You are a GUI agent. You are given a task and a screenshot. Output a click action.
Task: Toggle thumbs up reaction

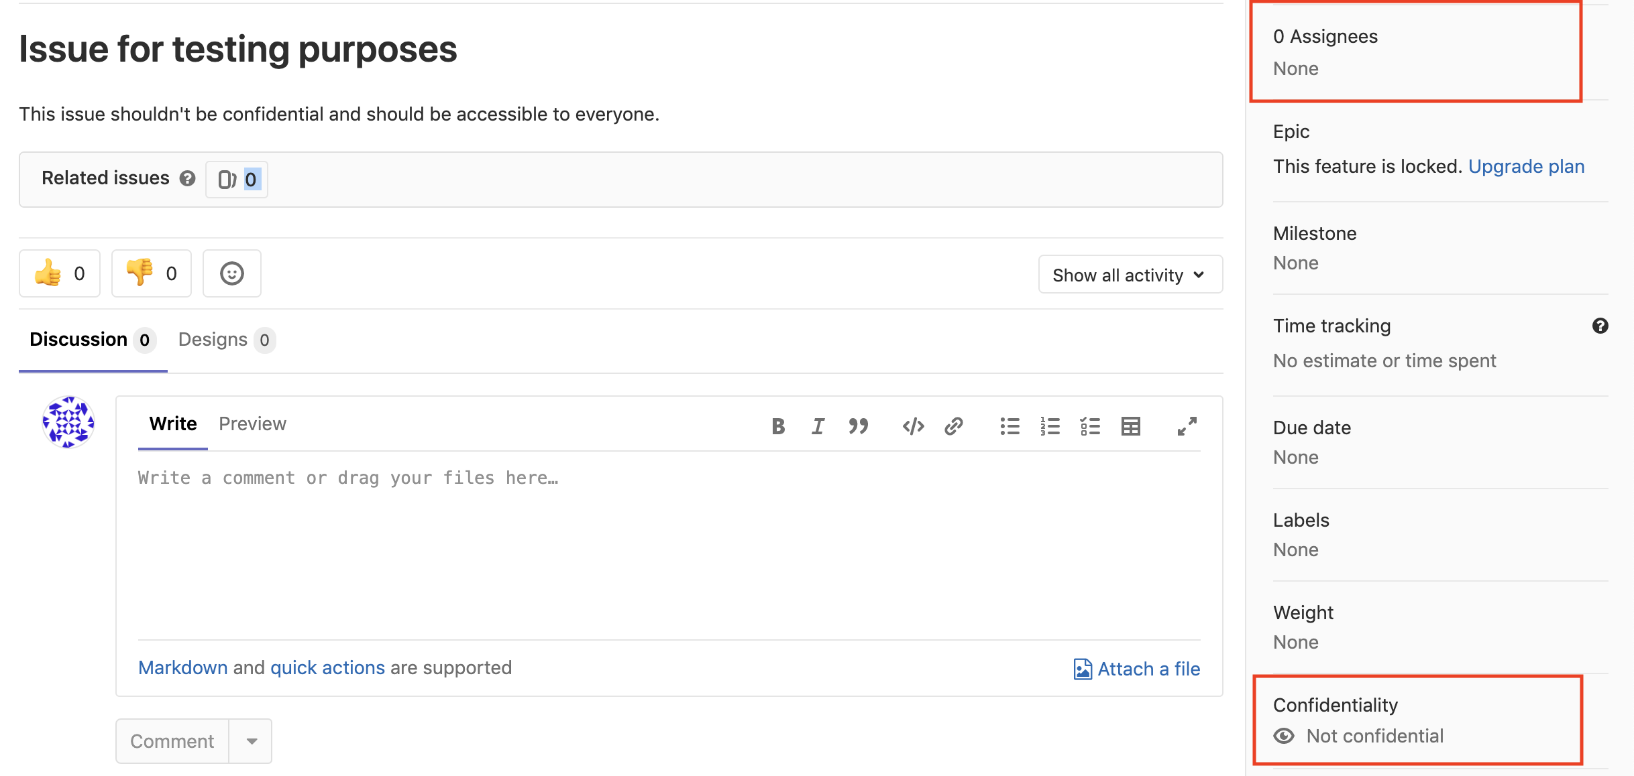[60, 273]
